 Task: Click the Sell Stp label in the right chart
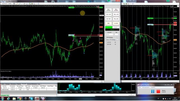tap(150, 24)
